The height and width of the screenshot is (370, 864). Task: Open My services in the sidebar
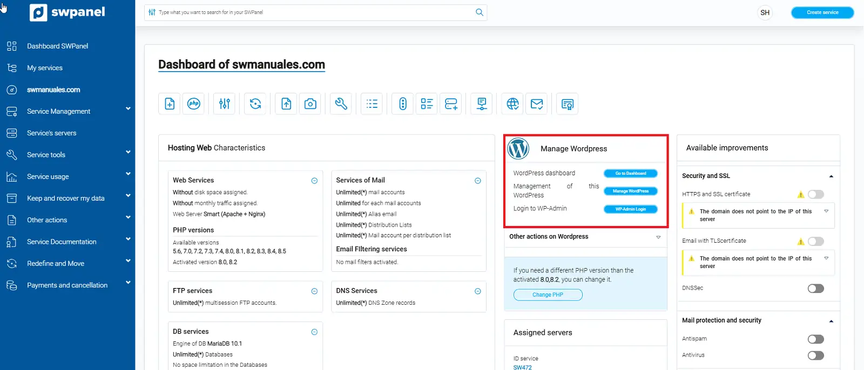point(45,68)
